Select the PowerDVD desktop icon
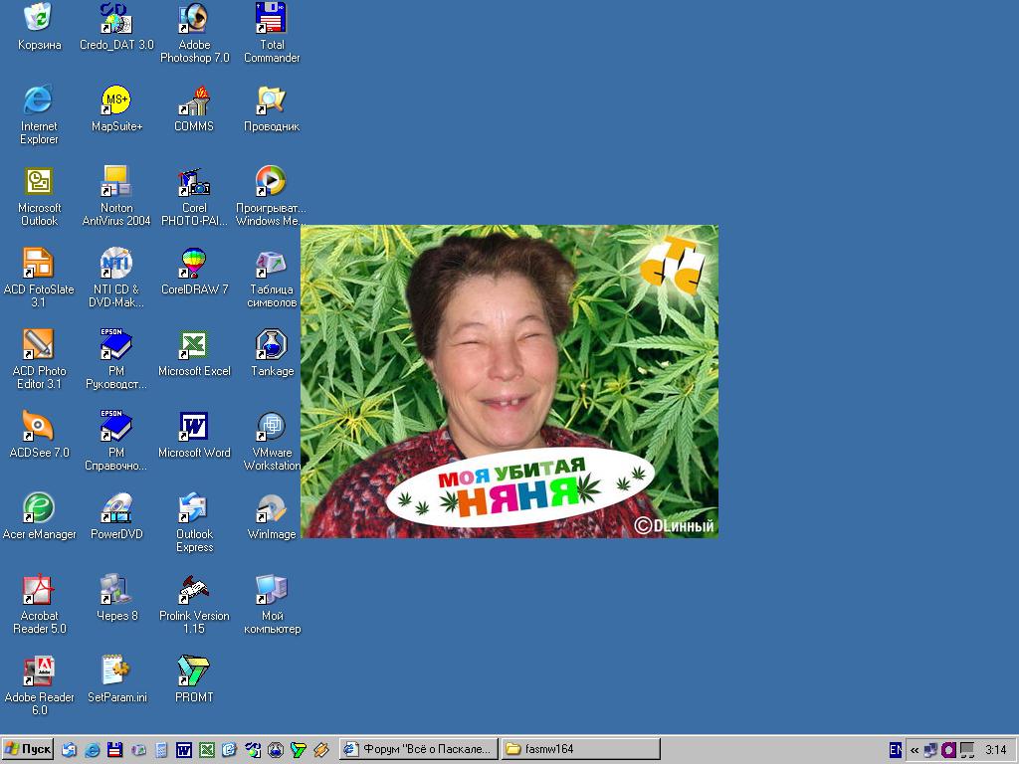Viewport: 1019px width, 764px height. pyautogui.click(x=116, y=507)
